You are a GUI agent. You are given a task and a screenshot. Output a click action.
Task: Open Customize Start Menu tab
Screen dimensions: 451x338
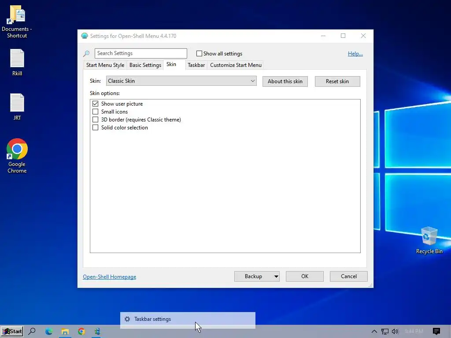click(x=236, y=65)
